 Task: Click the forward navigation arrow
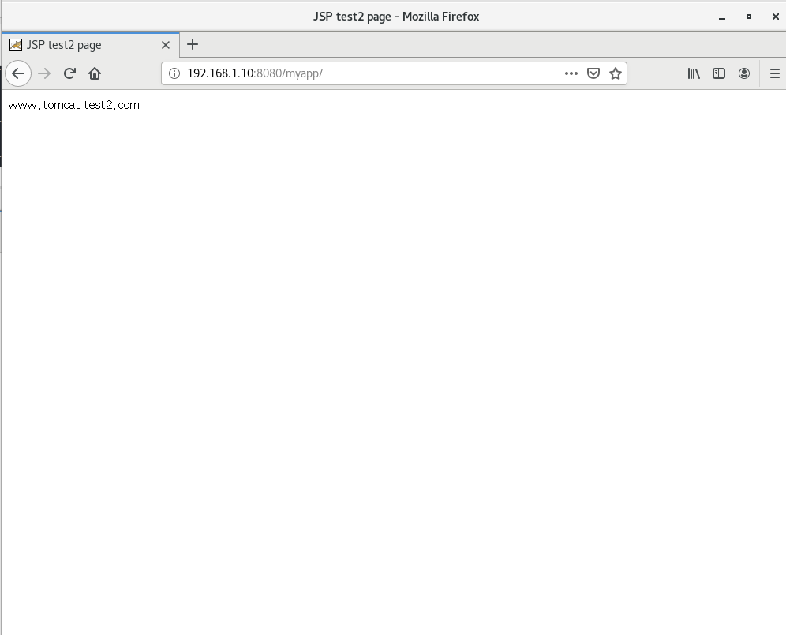(x=44, y=73)
